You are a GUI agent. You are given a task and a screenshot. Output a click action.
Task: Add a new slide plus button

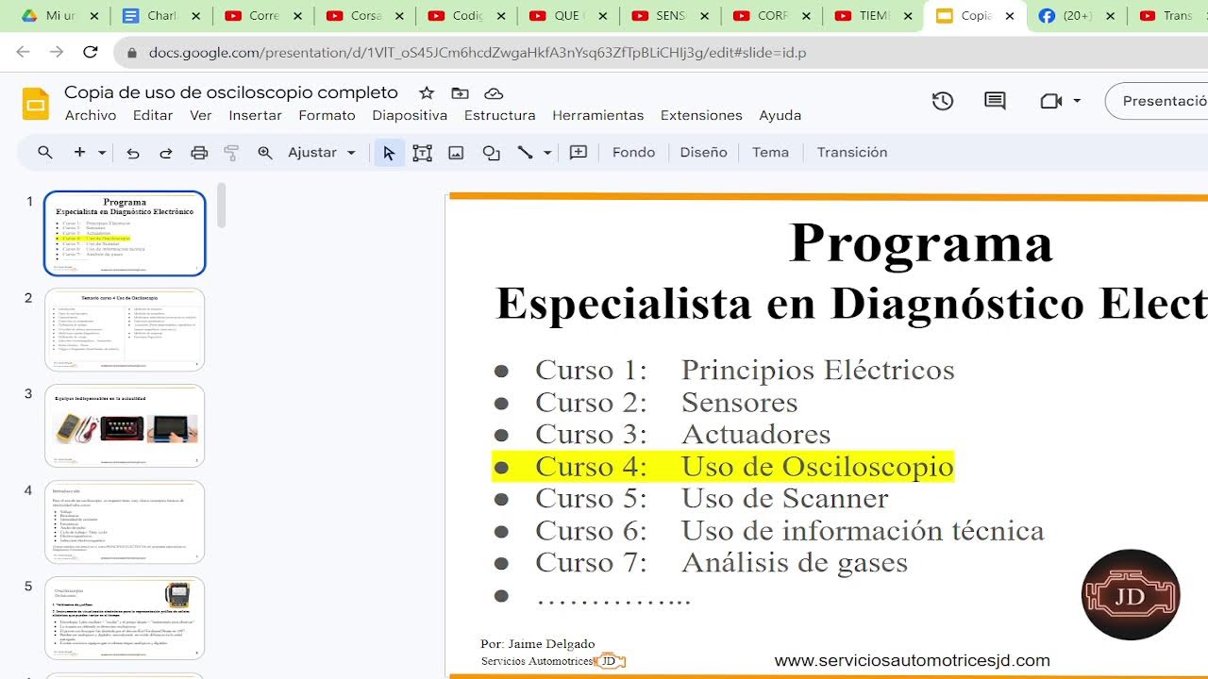click(80, 152)
